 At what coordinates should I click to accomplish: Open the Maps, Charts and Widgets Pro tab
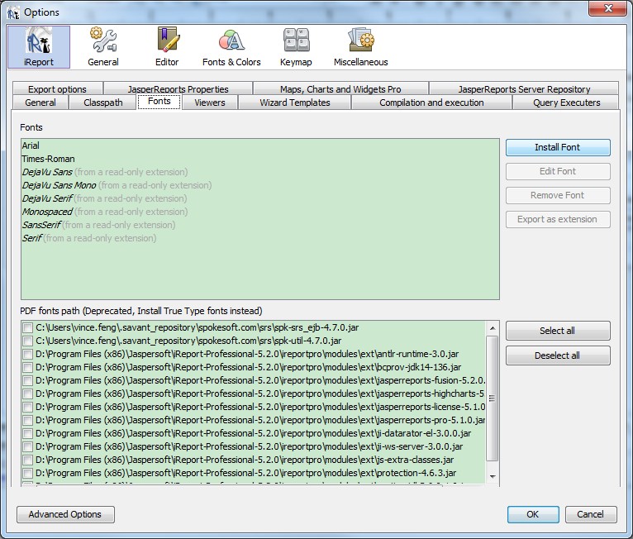click(x=340, y=88)
